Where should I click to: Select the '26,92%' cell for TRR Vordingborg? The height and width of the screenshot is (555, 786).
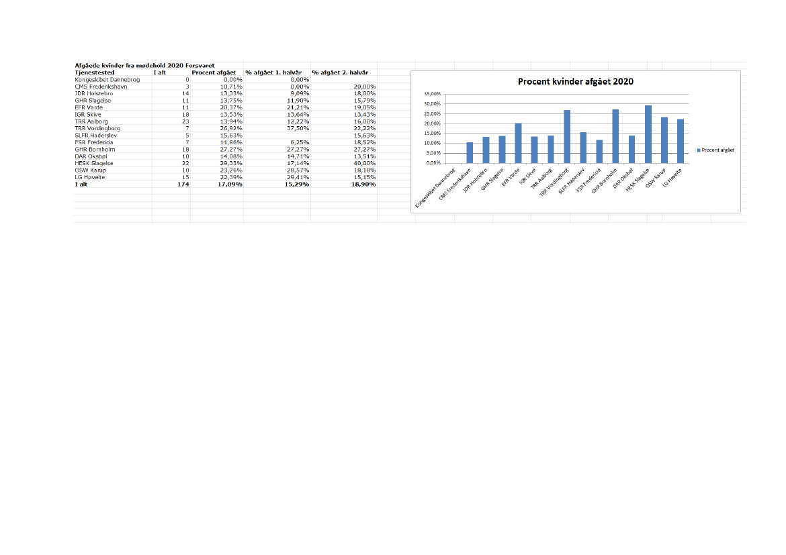tap(231, 128)
